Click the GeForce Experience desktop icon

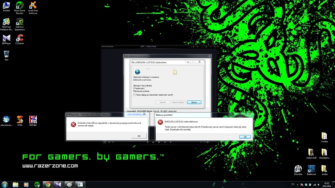pos(19,22)
